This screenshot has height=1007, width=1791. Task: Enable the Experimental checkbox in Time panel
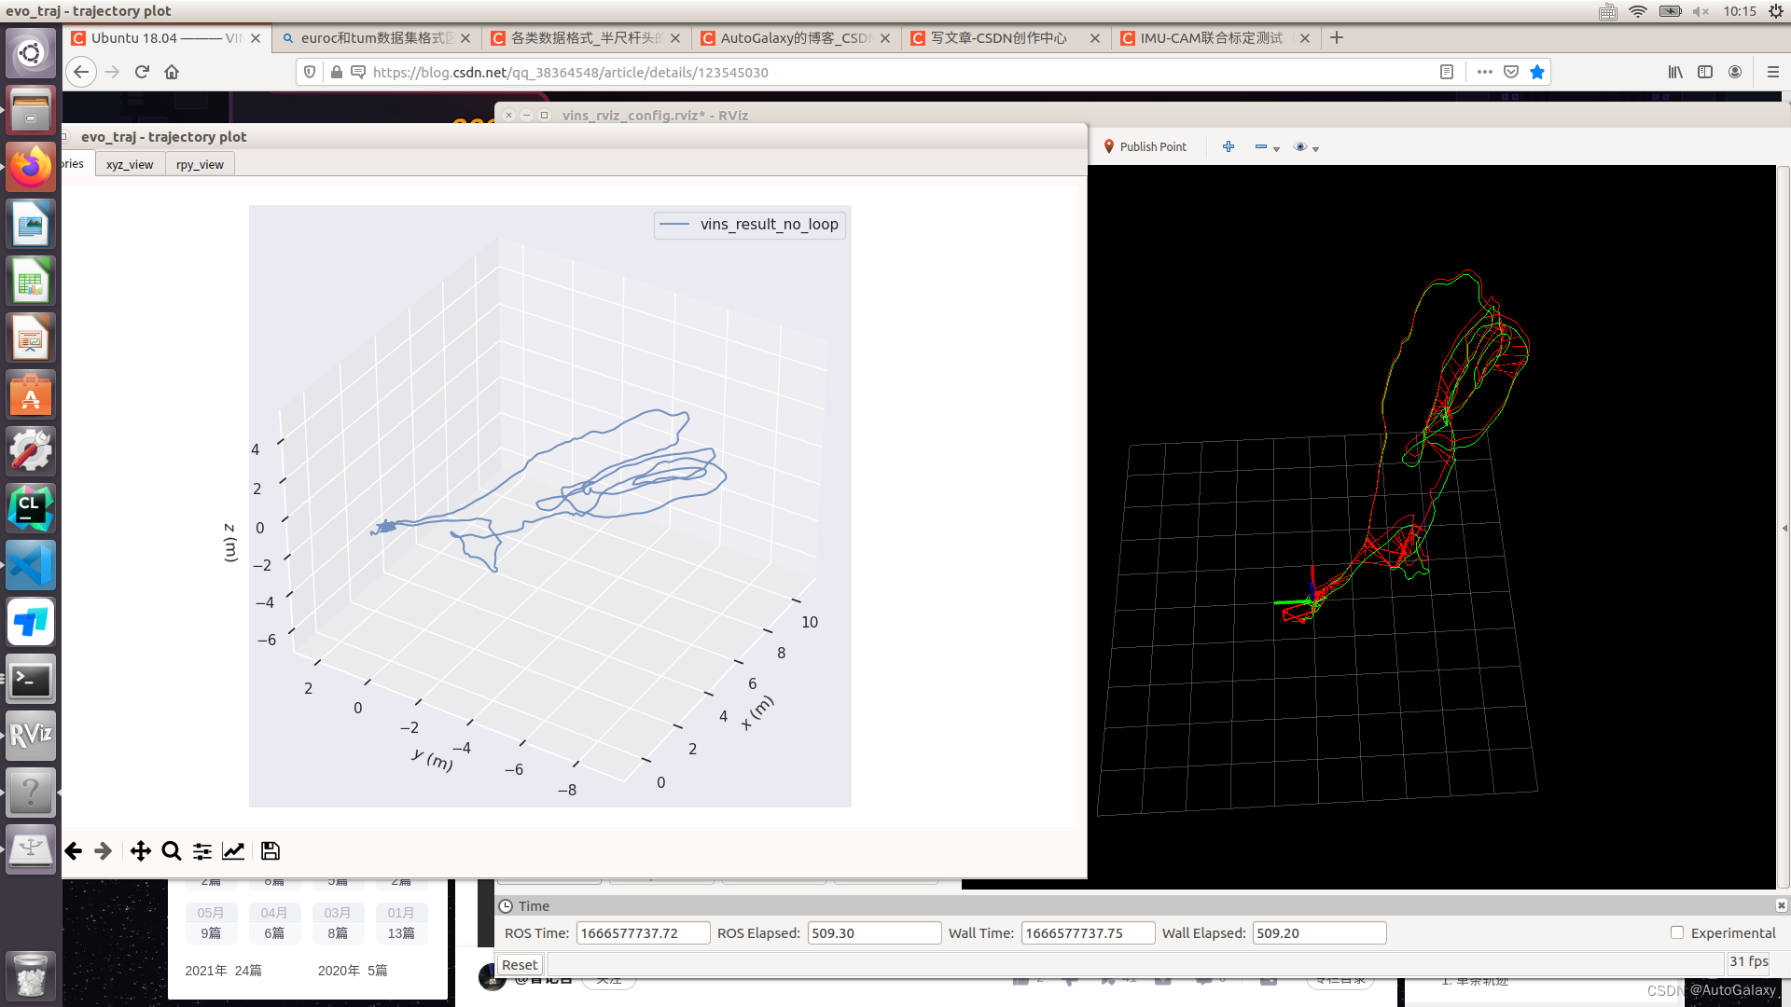(x=1677, y=932)
